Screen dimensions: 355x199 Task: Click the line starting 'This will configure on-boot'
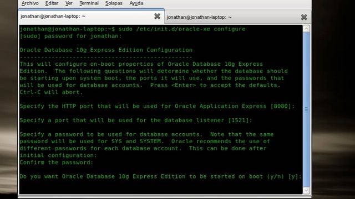141,64
